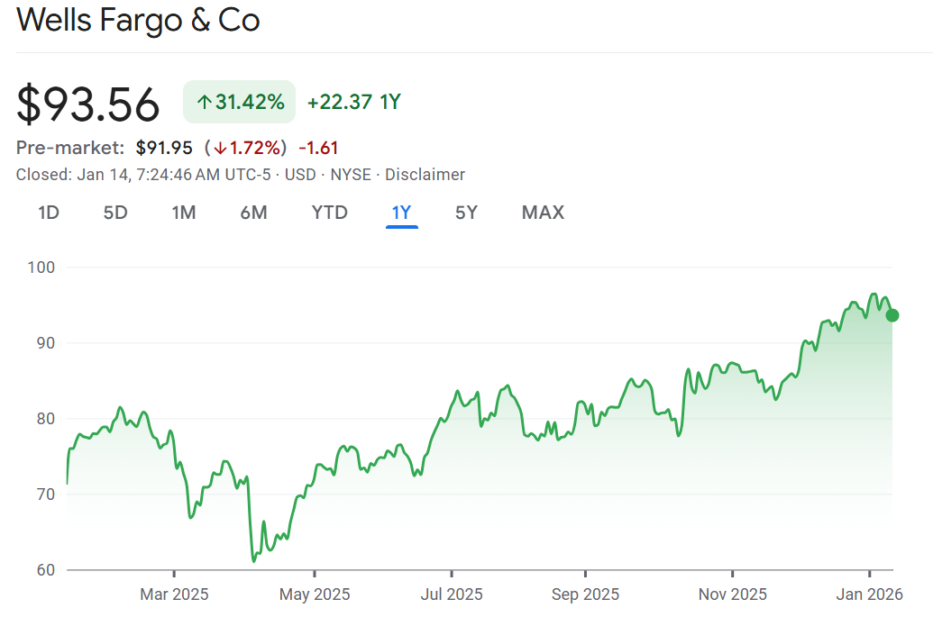Click the green endpoint dot on the chart

pyautogui.click(x=892, y=316)
